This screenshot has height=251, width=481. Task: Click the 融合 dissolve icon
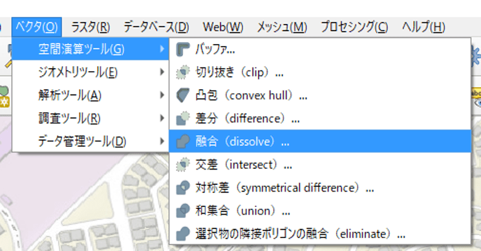point(183,142)
